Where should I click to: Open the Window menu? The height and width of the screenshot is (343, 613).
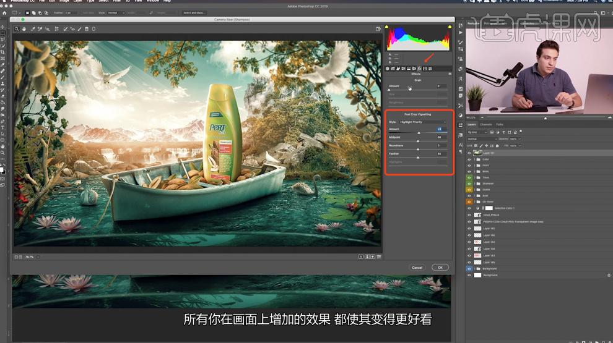point(152,1)
